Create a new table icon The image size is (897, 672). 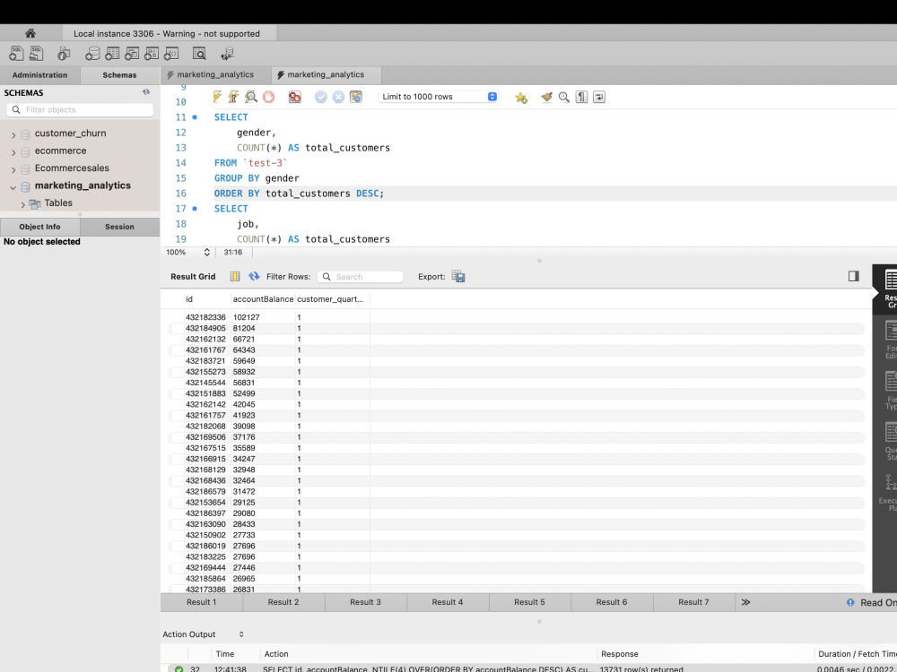(112, 54)
